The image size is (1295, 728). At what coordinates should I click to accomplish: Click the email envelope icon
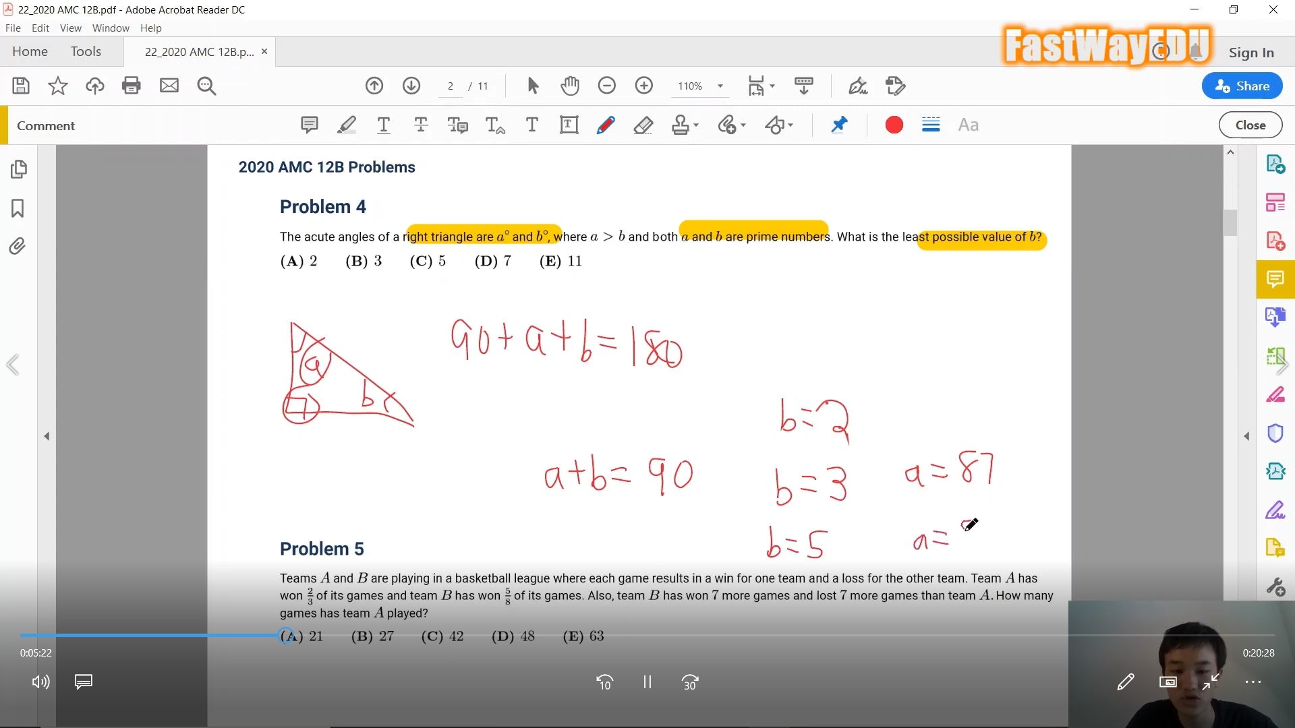click(169, 86)
